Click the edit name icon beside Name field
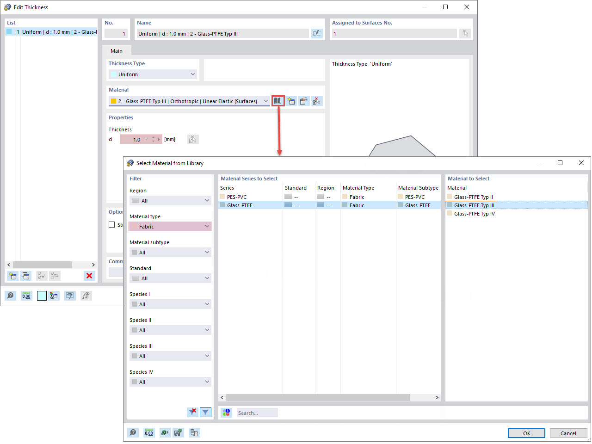 [x=317, y=33]
